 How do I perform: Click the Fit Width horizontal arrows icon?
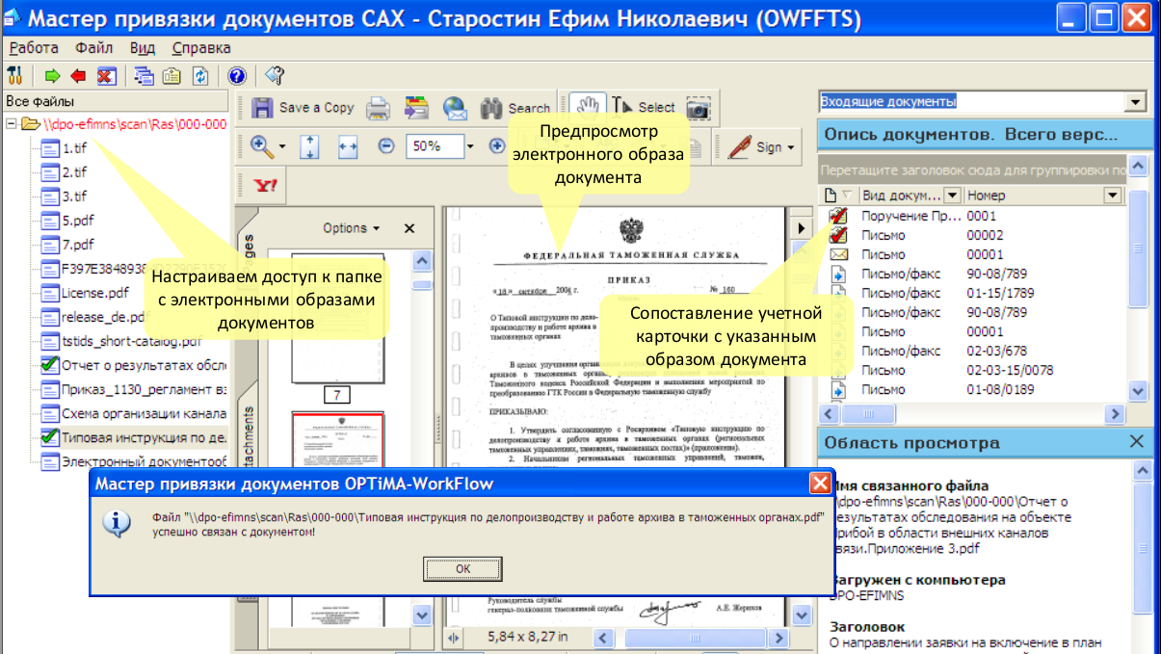pos(348,147)
